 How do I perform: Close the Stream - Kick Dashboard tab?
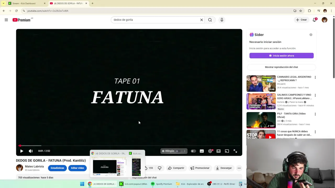pos(44,3)
